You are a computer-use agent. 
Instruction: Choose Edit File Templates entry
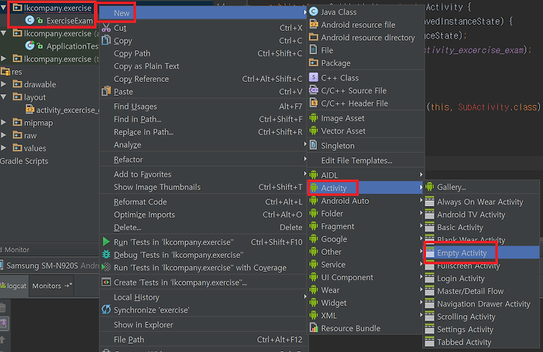(365, 161)
